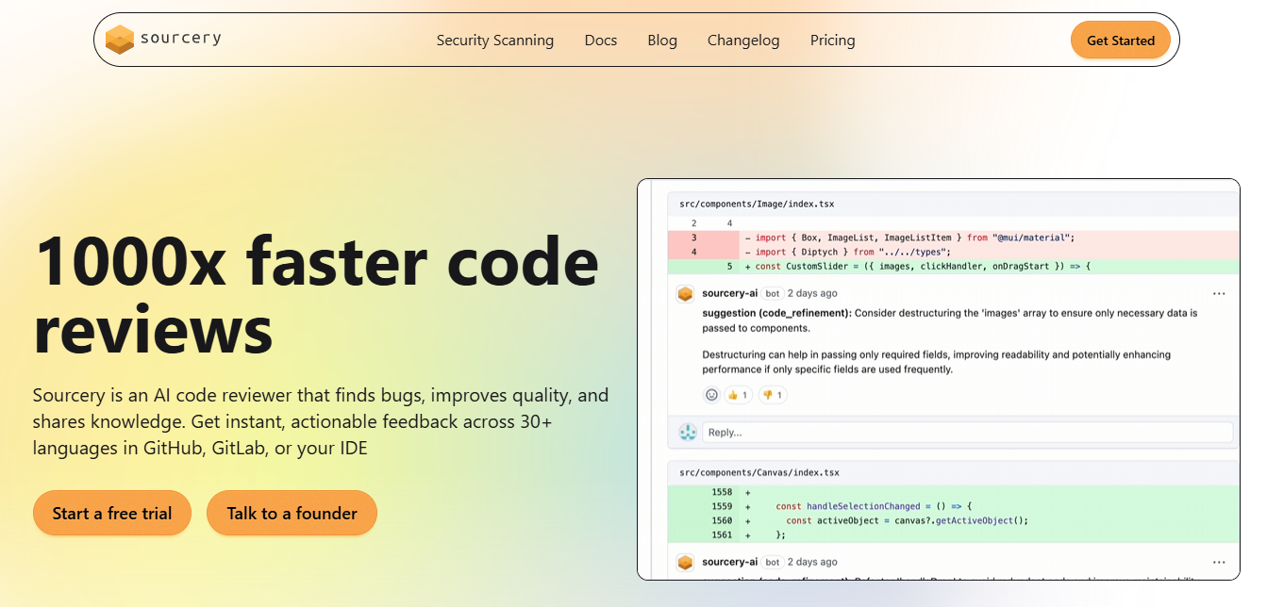Click the smiley add-reaction icon
The height and width of the screenshot is (607, 1267).
711,395
